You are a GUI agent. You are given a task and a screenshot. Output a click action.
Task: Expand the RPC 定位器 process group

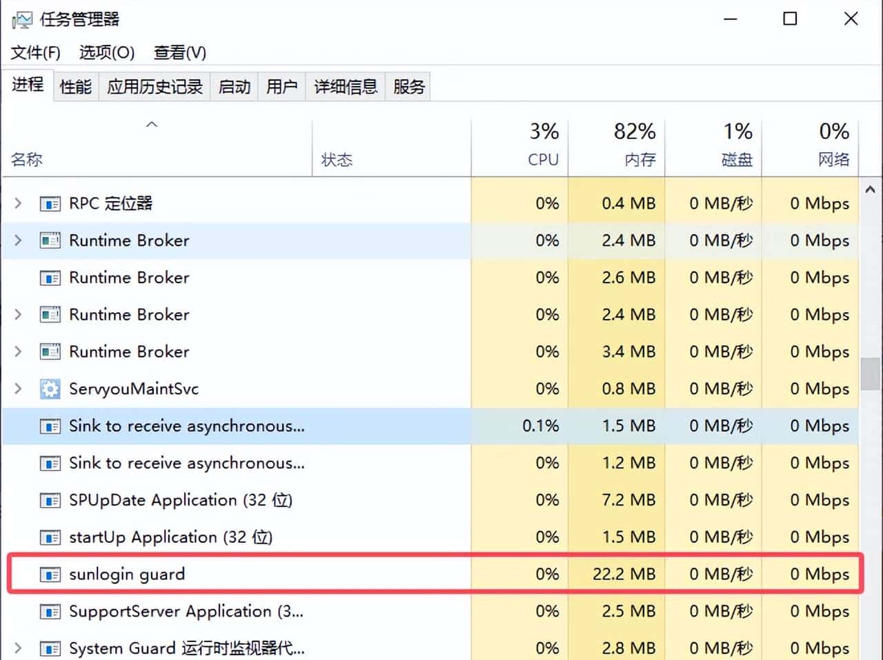[x=17, y=203]
